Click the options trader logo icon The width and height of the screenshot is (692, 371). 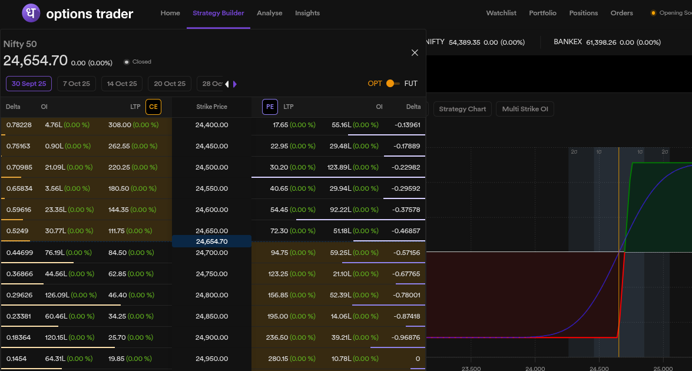[31, 13]
